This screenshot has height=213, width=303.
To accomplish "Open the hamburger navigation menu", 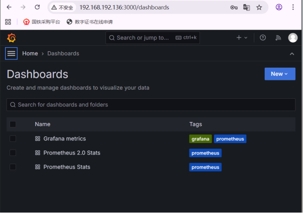I will click(11, 53).
